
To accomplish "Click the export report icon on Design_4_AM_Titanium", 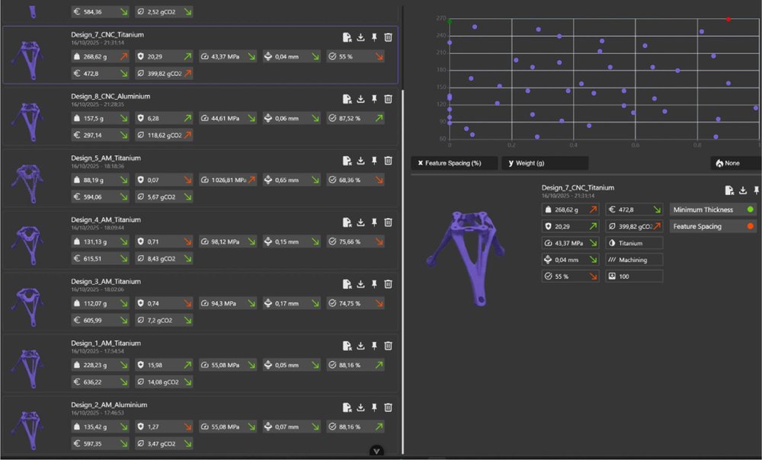I will (x=347, y=222).
